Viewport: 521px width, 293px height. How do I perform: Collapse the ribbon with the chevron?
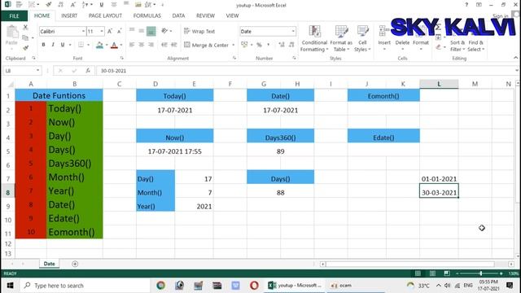tap(515, 58)
